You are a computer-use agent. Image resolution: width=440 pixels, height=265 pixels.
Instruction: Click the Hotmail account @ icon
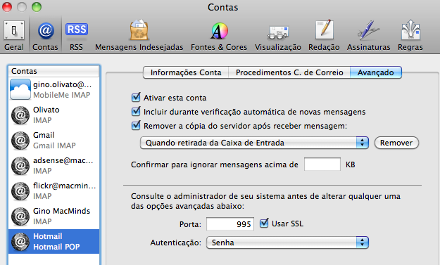[20, 242]
